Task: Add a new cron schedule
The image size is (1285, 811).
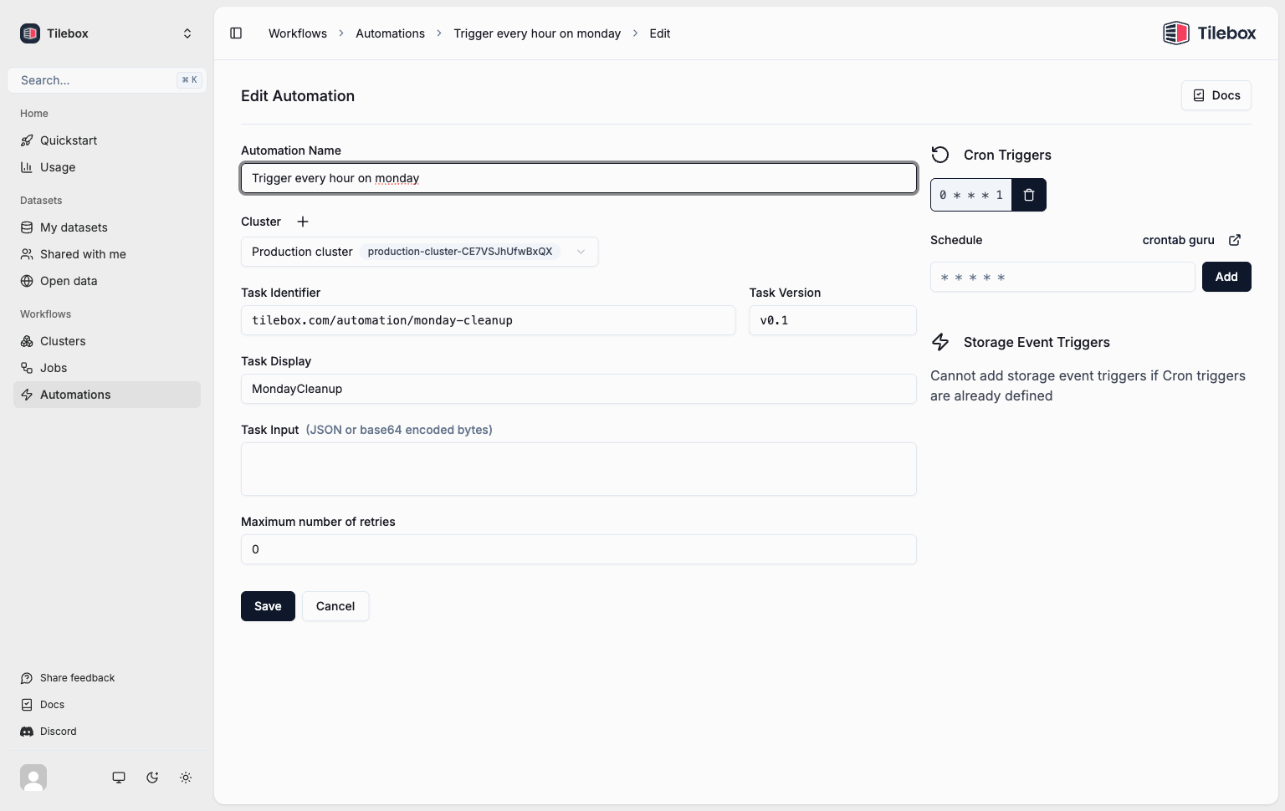Action: [1226, 277]
